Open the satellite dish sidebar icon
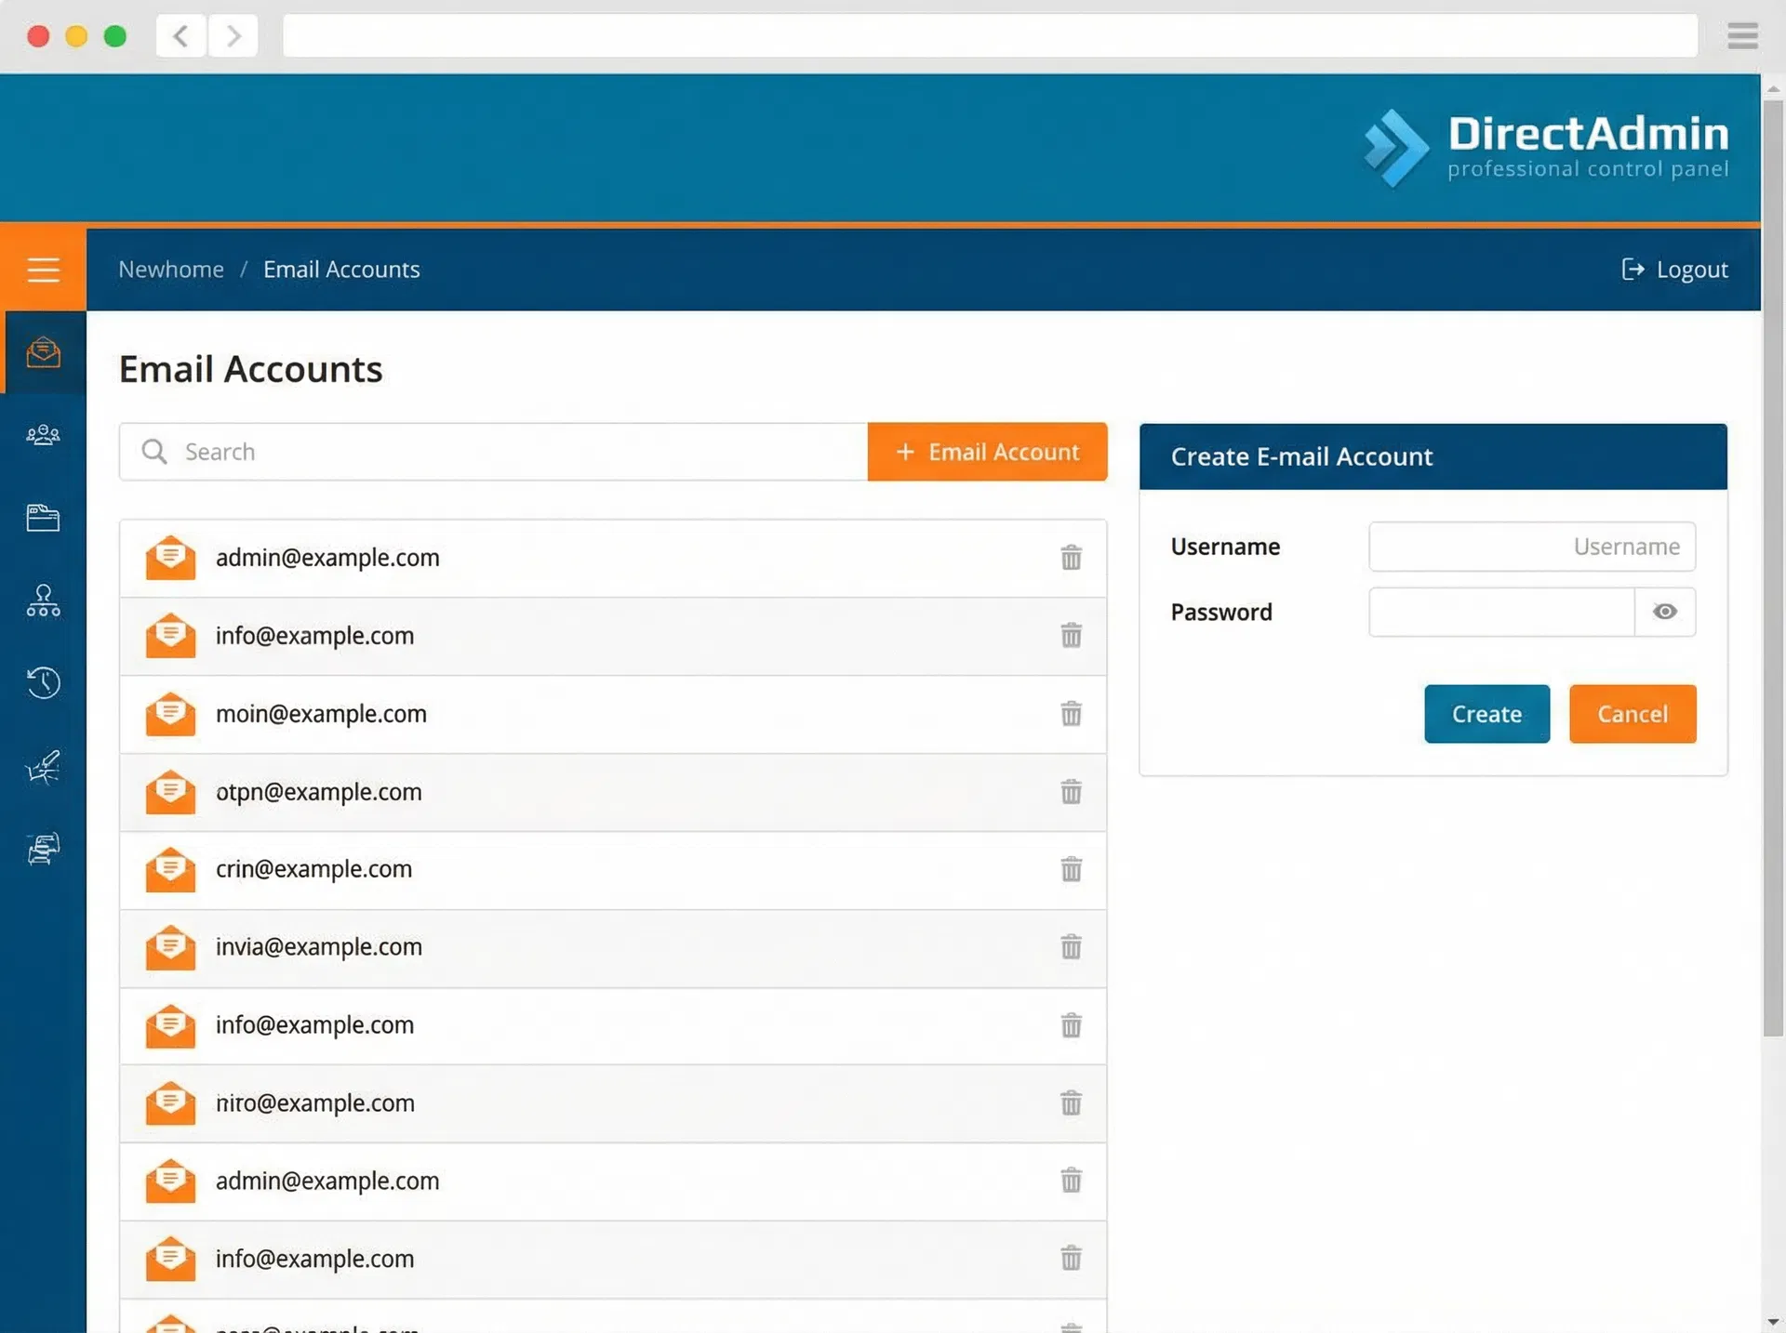 pos(43,767)
